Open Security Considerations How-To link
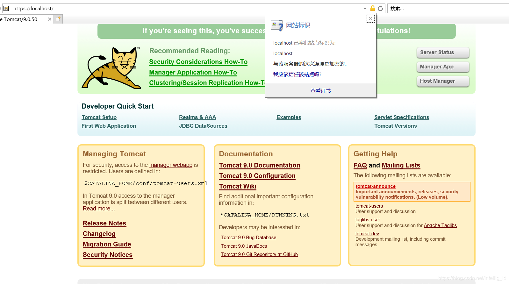Viewport: 509px width, 284px height. click(198, 62)
